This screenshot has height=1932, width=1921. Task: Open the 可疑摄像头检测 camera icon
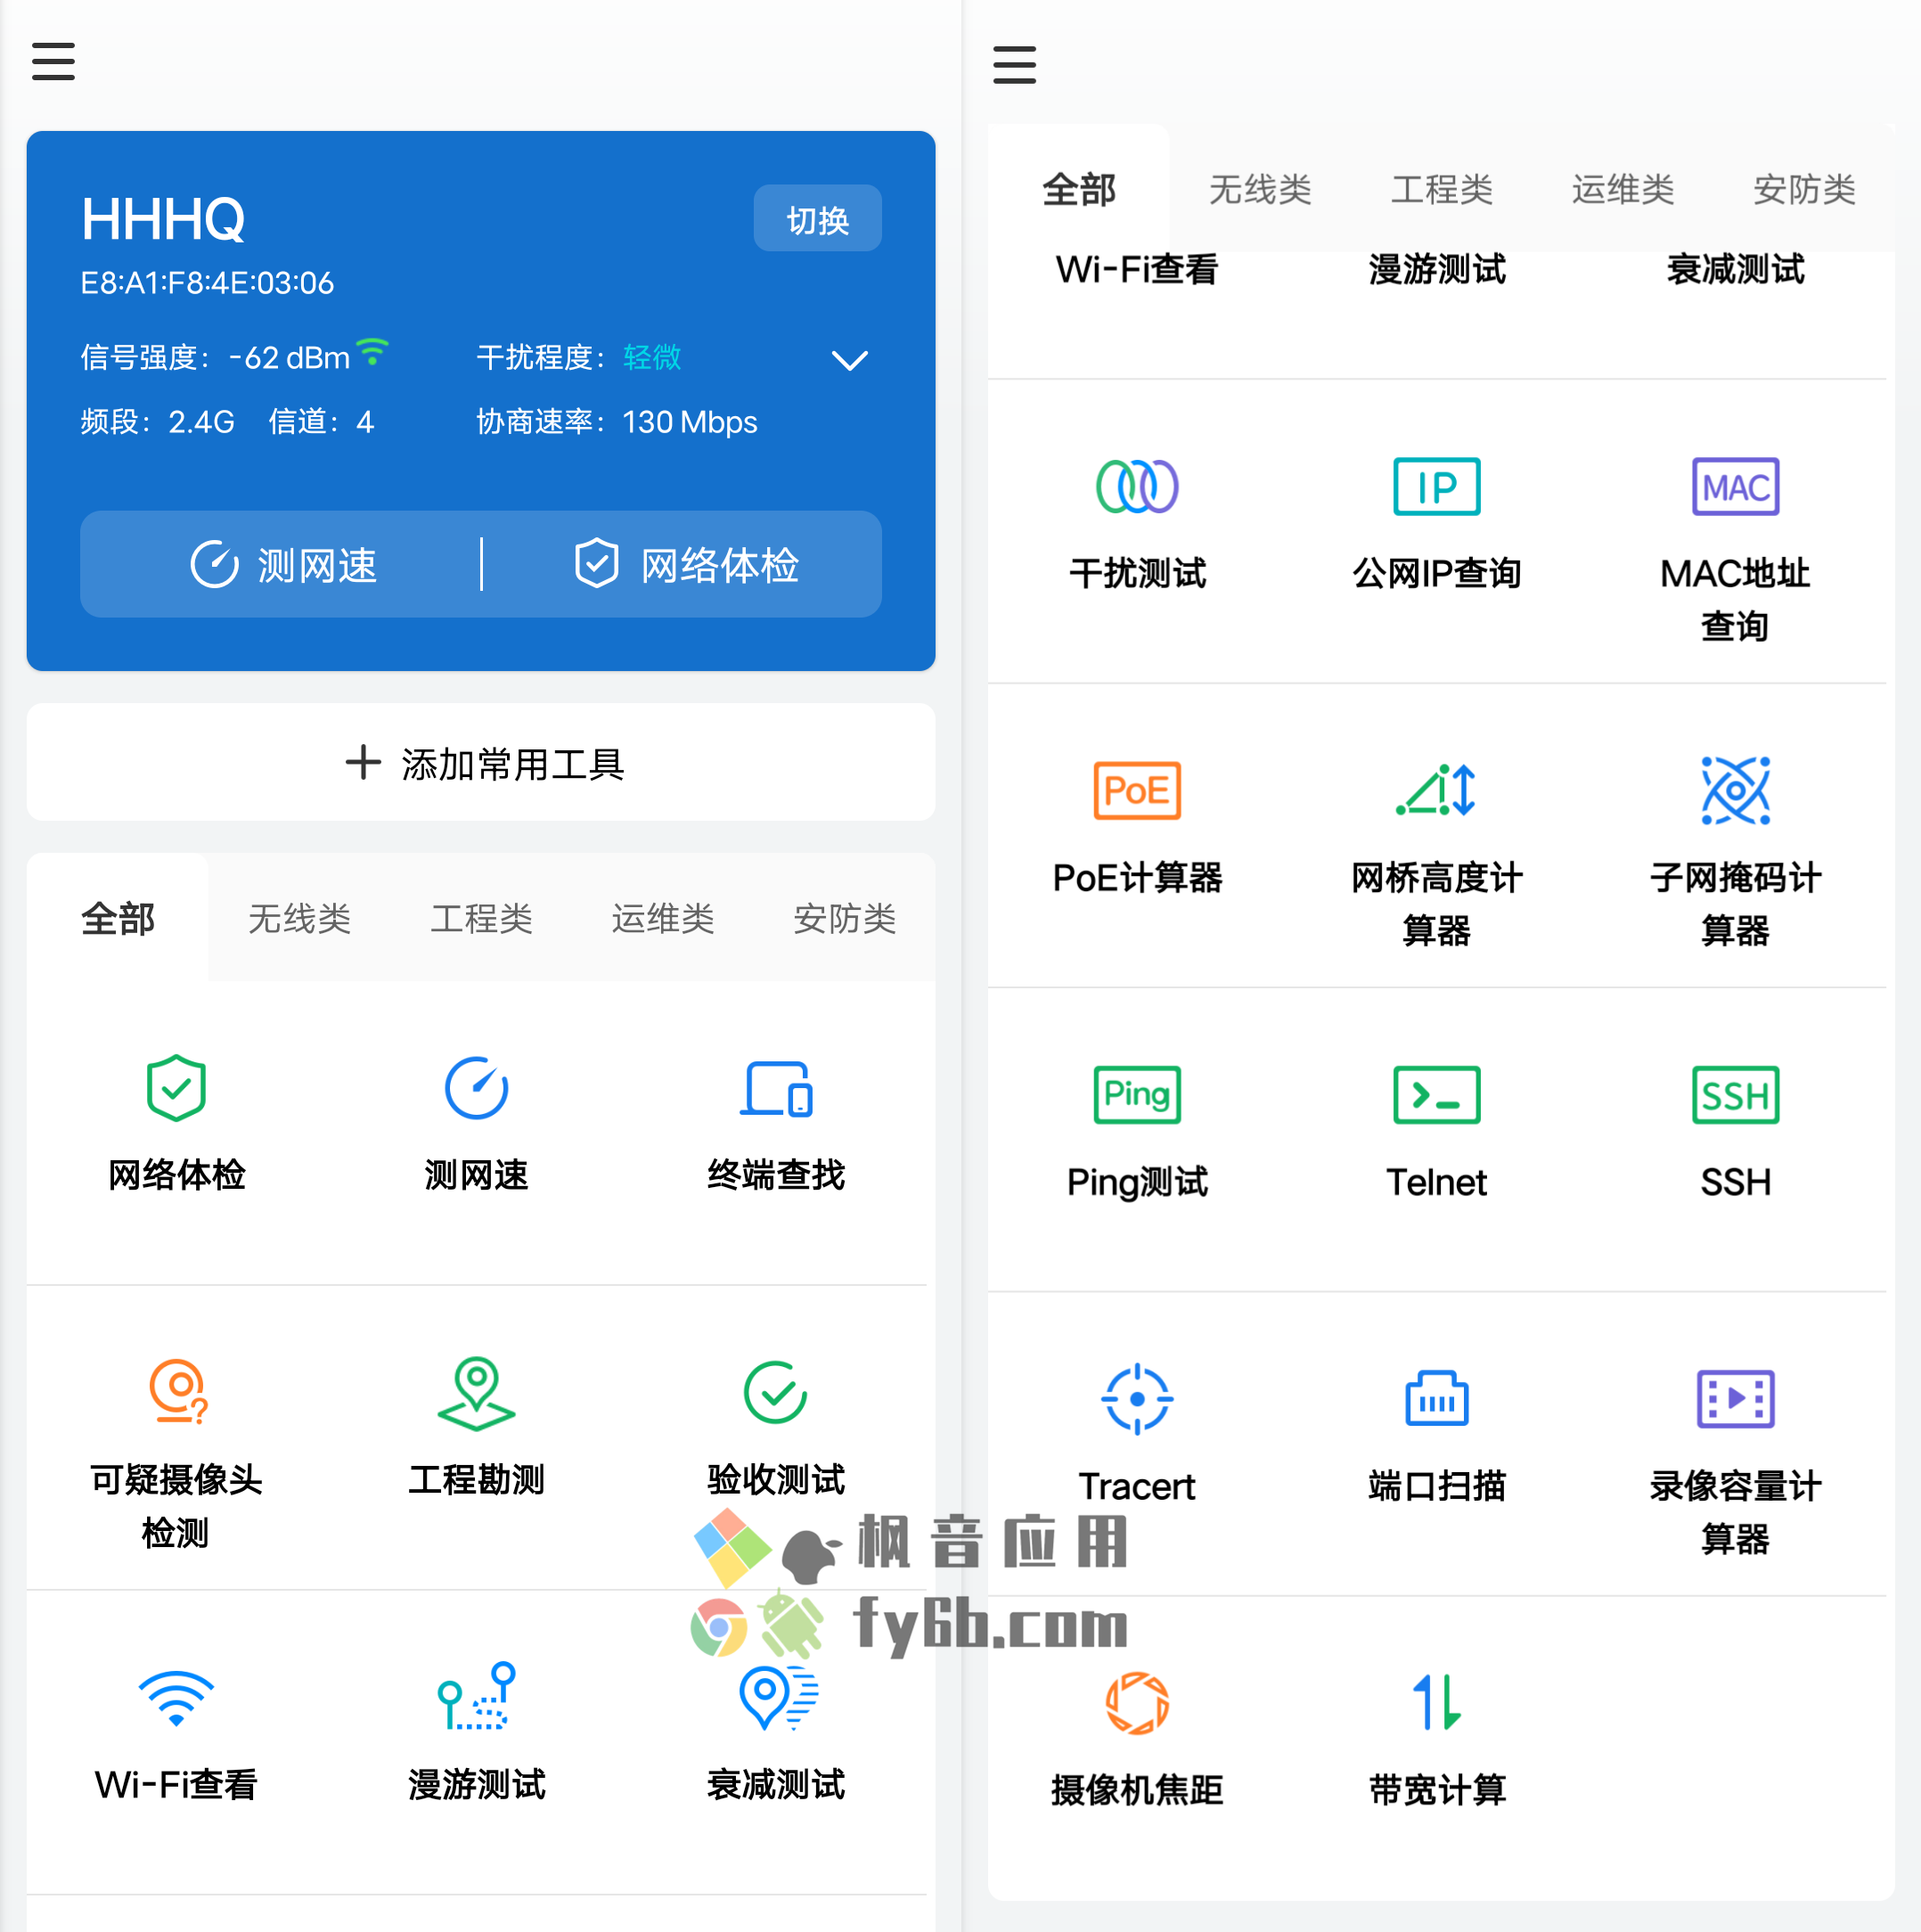click(x=178, y=1391)
